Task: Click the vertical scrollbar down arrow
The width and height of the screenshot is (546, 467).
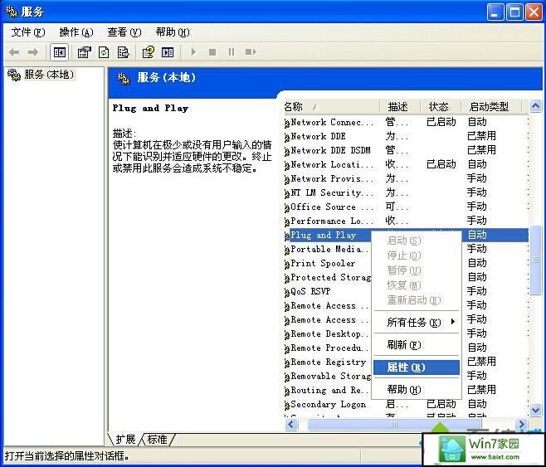Action: (x=535, y=410)
